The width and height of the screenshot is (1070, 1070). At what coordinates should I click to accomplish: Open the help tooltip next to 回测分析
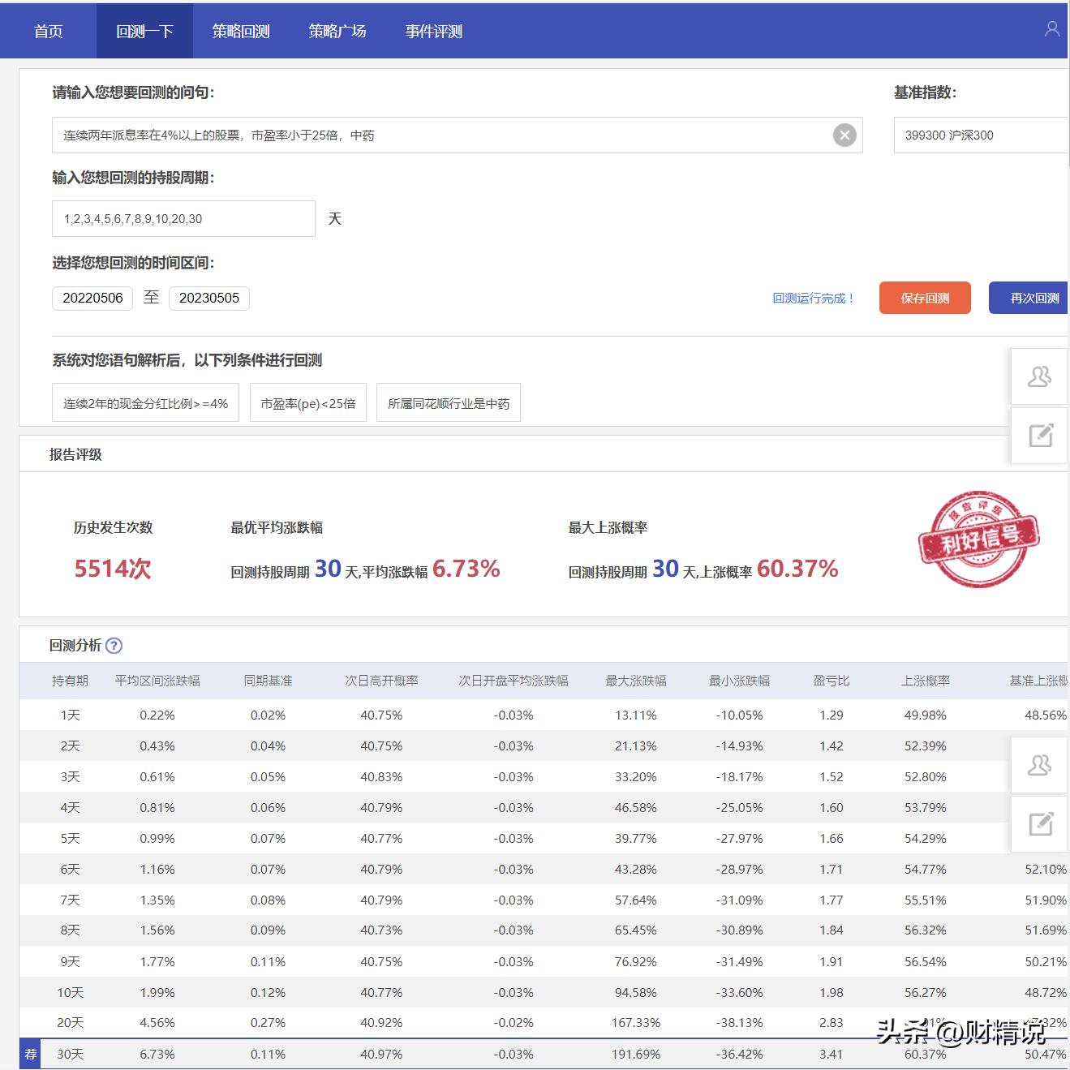tap(115, 646)
